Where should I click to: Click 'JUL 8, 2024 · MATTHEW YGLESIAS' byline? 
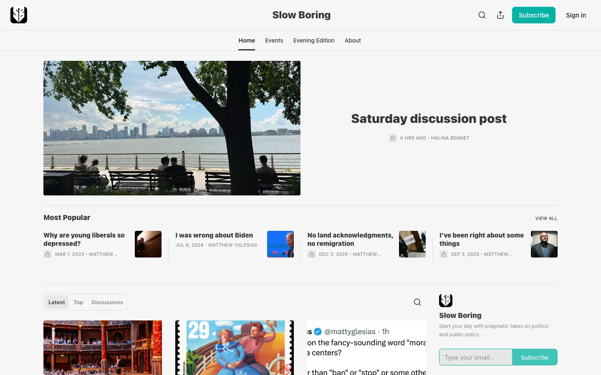click(216, 245)
